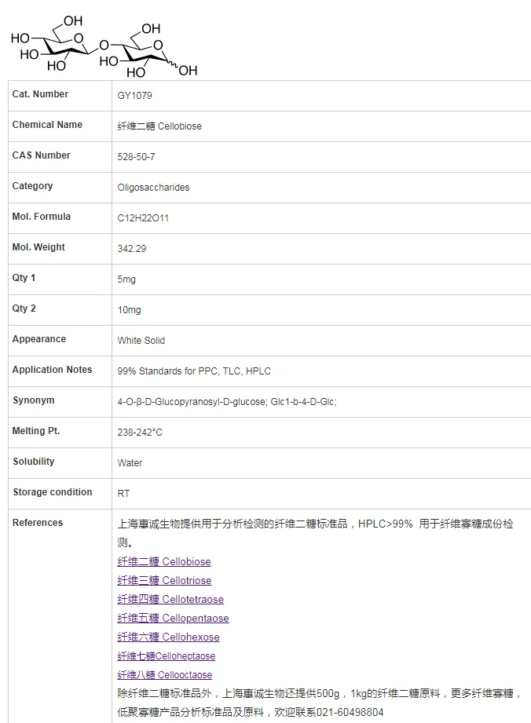
Task: Click the Qty 1 label
Action: tap(24, 278)
